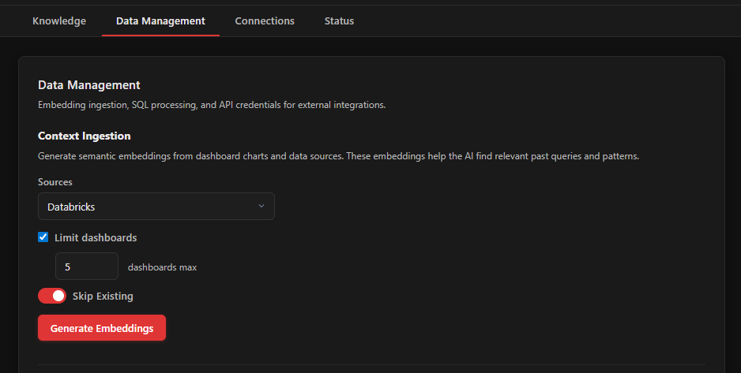741x373 pixels.
Task: Click the 'dashboards max' label text
Action: pos(162,267)
